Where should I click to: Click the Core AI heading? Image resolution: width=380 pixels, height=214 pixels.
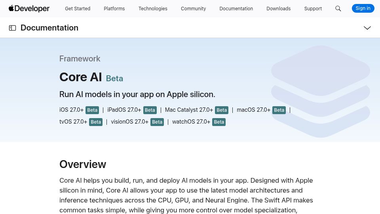[80, 77]
